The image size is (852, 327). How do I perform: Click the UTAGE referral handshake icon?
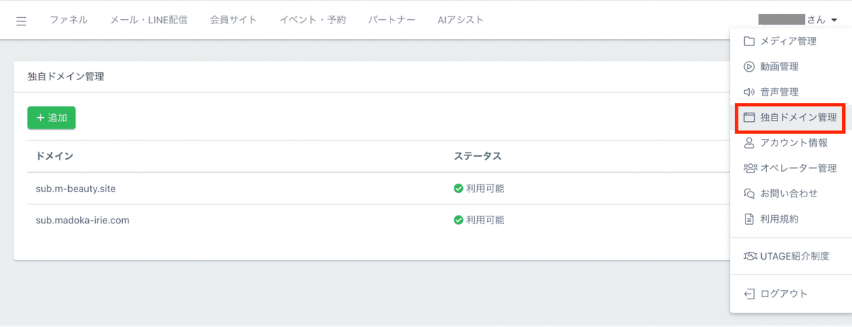(748, 256)
